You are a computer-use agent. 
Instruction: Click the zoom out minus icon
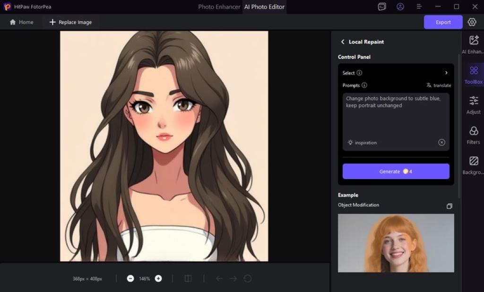130,279
